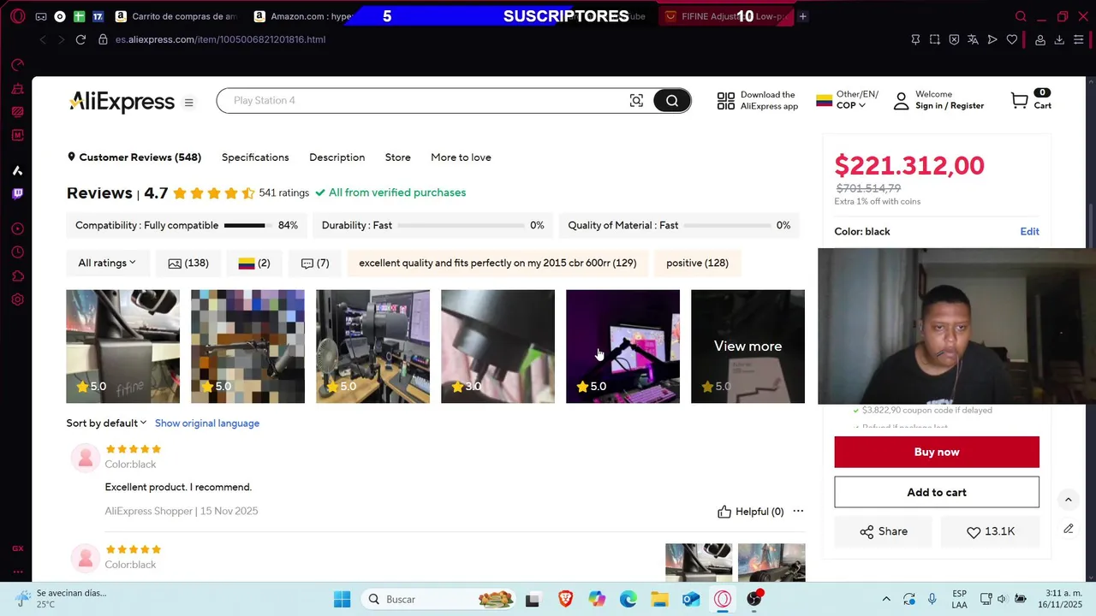Filter reviews with photos (138)

coord(188,263)
